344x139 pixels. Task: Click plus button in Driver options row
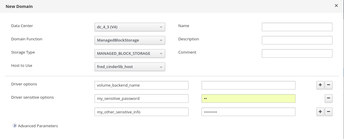coord(320,85)
